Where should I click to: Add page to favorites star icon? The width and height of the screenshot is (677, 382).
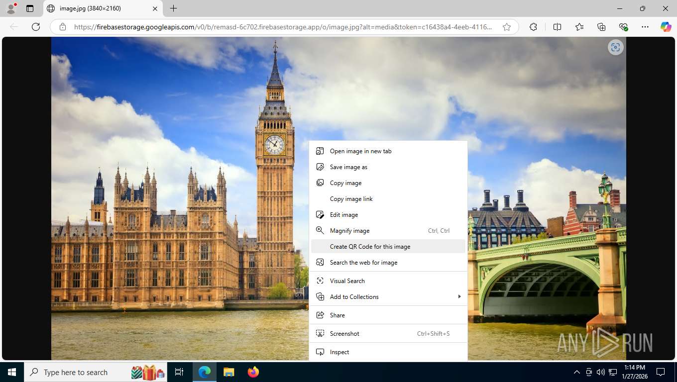click(507, 27)
